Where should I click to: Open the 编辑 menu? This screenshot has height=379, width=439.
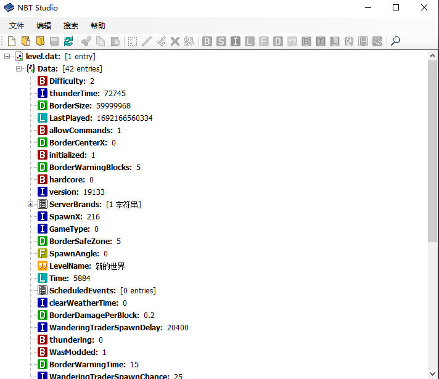pos(44,26)
